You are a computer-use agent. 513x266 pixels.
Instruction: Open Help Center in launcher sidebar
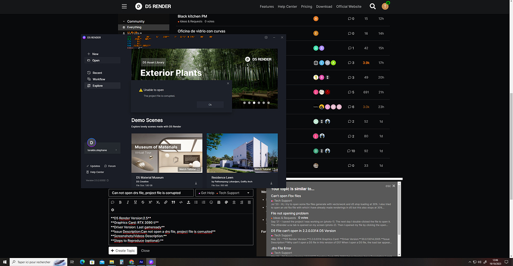click(95, 172)
